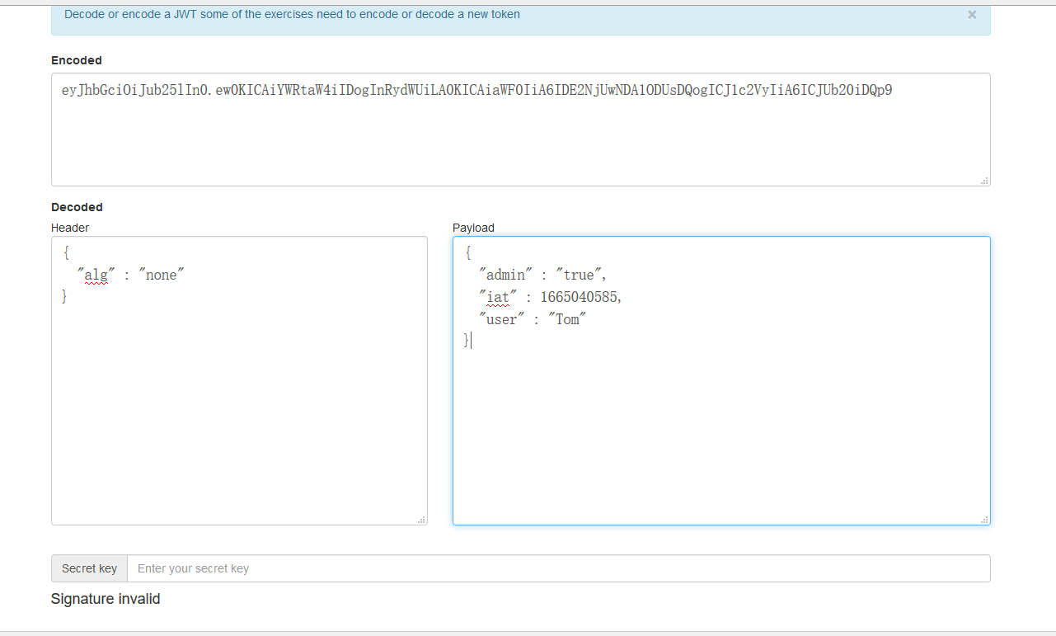Click the "alg" : "none" header line

pyautogui.click(x=130, y=275)
